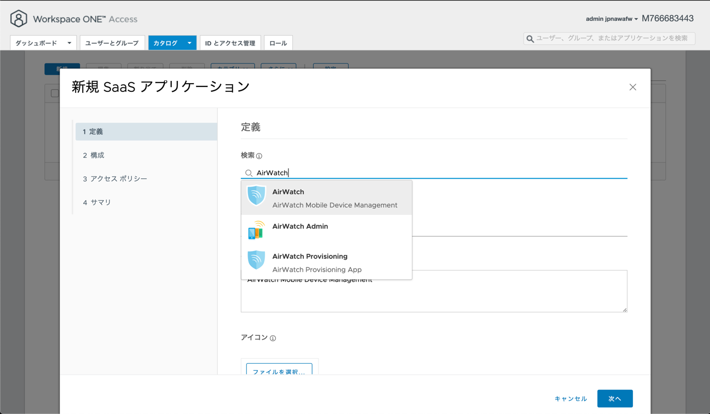710x414 pixels.
Task: Click tenant ID M766683443 text
Action: click(x=667, y=19)
